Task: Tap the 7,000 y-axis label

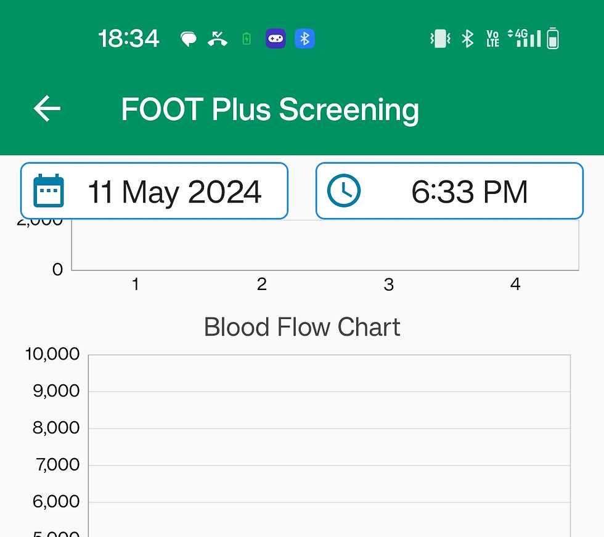Action: click(58, 465)
